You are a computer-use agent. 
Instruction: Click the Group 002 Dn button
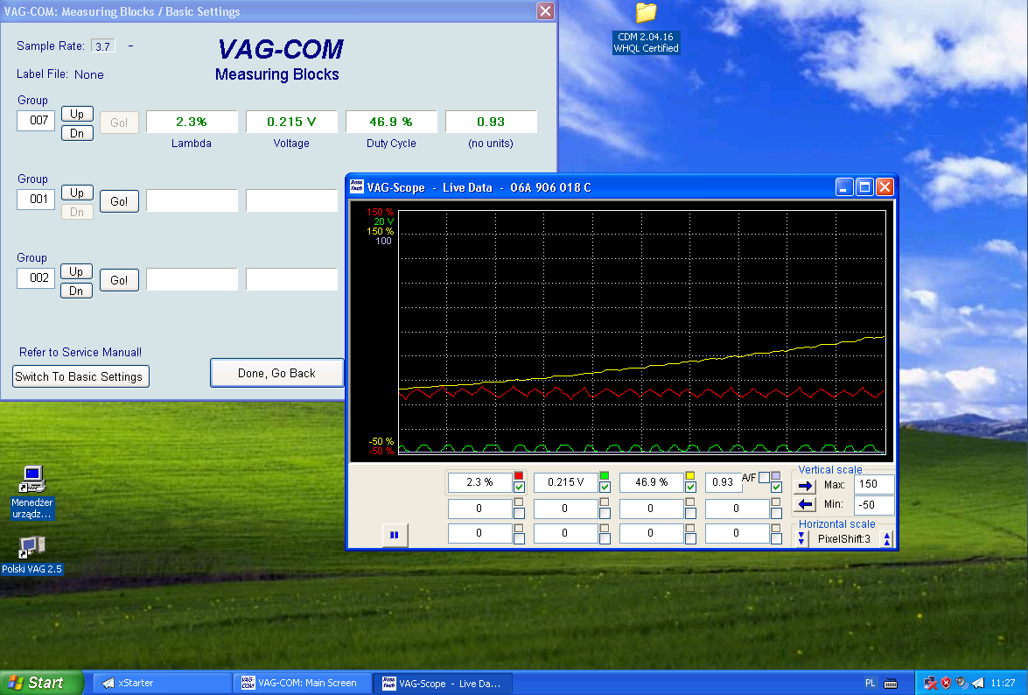click(76, 291)
